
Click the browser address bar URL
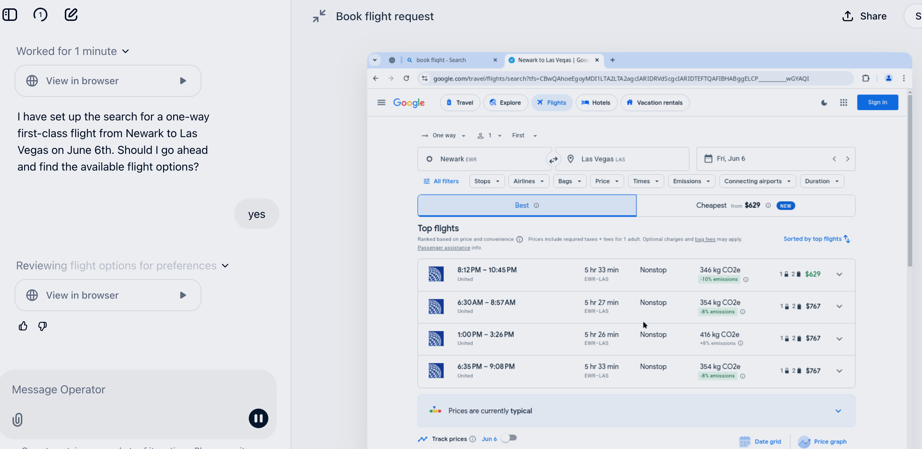click(x=621, y=79)
